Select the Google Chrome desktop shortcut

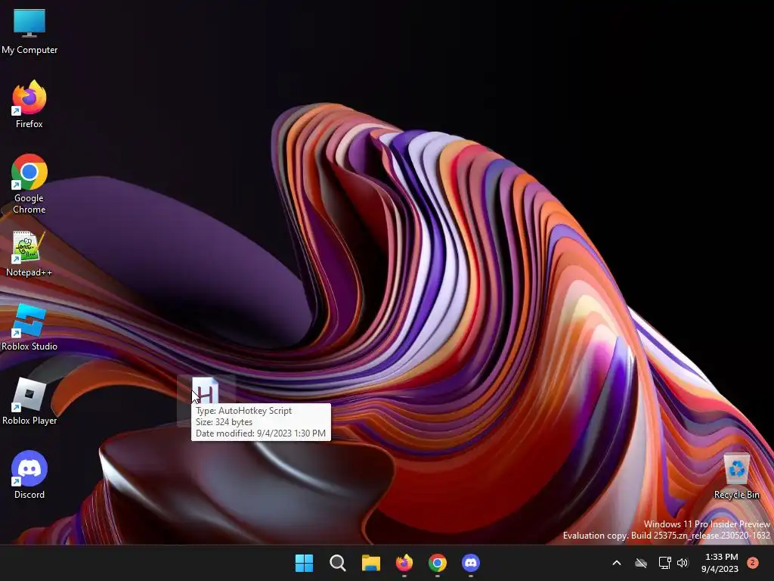[29, 184]
